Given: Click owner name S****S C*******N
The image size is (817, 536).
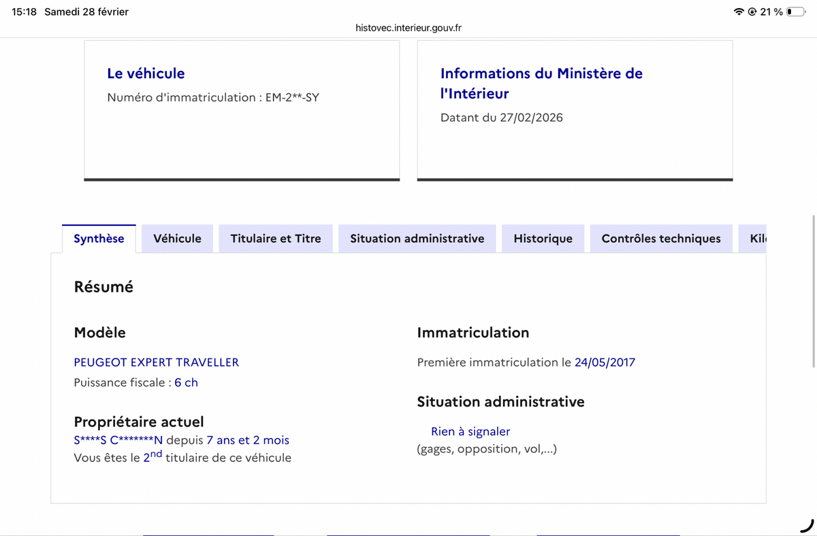Looking at the screenshot, I should pyautogui.click(x=118, y=440).
